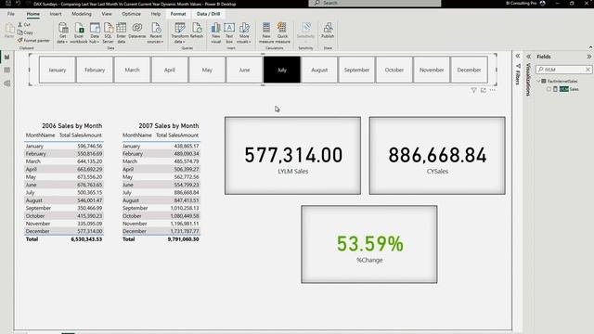This screenshot has height=334, width=594.
Task: Click the Save icon in title bar
Action: click(8, 4)
